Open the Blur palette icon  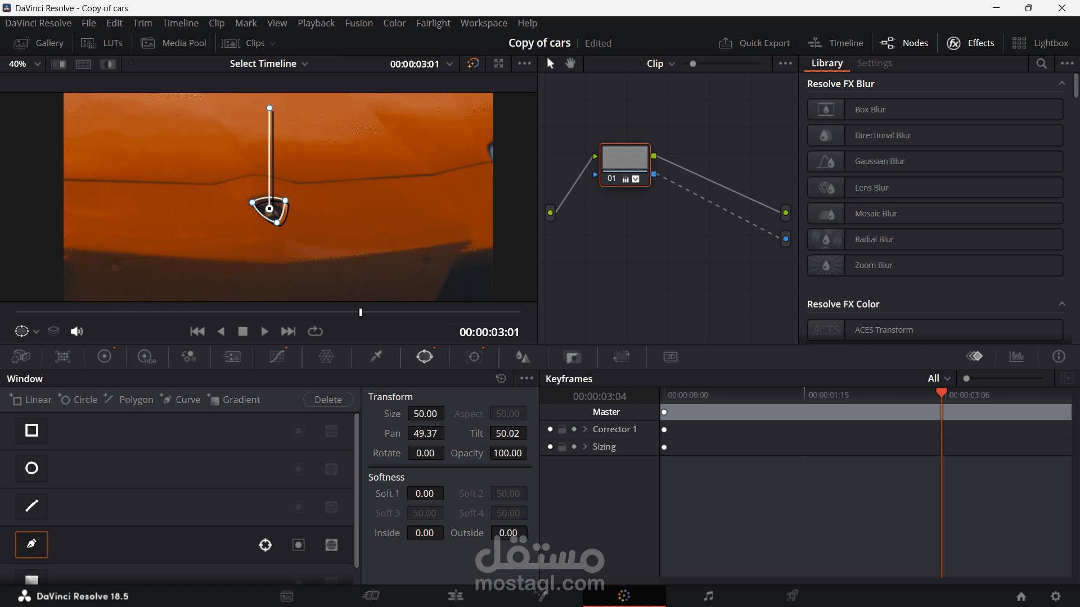(523, 356)
